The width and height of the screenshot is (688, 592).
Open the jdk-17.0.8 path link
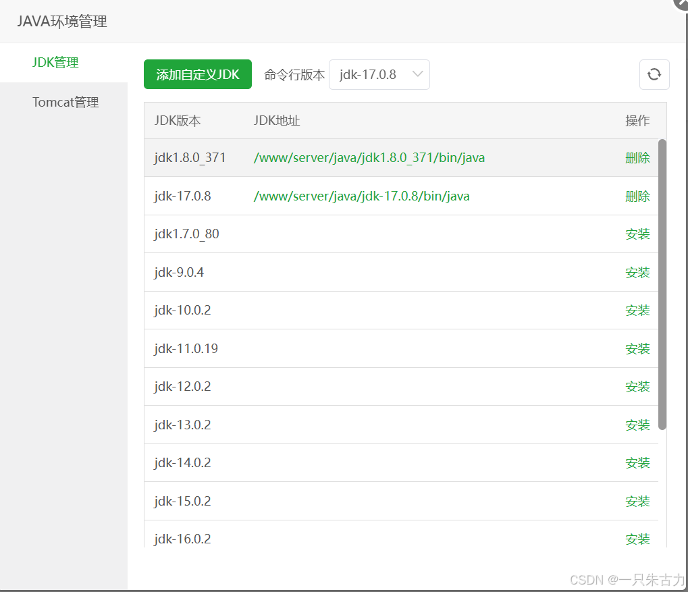pyautogui.click(x=362, y=196)
